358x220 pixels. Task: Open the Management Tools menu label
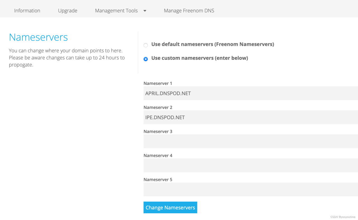pyautogui.click(x=116, y=11)
